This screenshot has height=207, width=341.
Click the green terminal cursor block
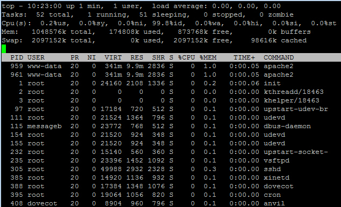click(4, 49)
